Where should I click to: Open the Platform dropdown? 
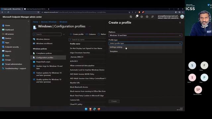pos(145,35)
